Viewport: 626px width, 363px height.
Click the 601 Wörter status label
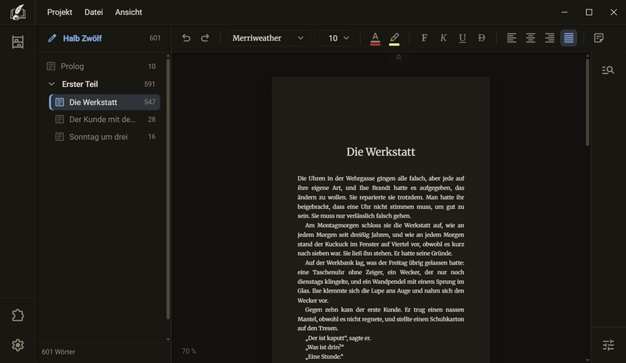coord(58,352)
